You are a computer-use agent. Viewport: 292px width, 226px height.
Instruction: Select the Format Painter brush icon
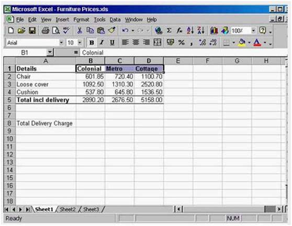[x=111, y=30]
